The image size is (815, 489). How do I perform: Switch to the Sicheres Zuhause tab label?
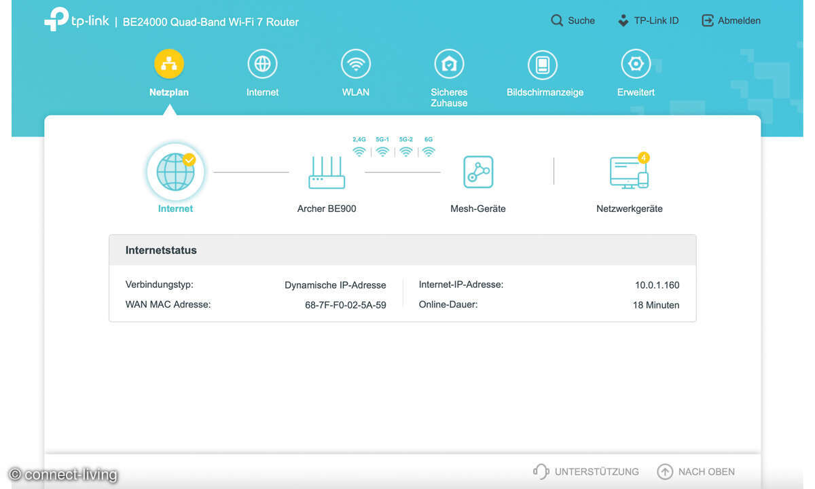[x=449, y=98]
